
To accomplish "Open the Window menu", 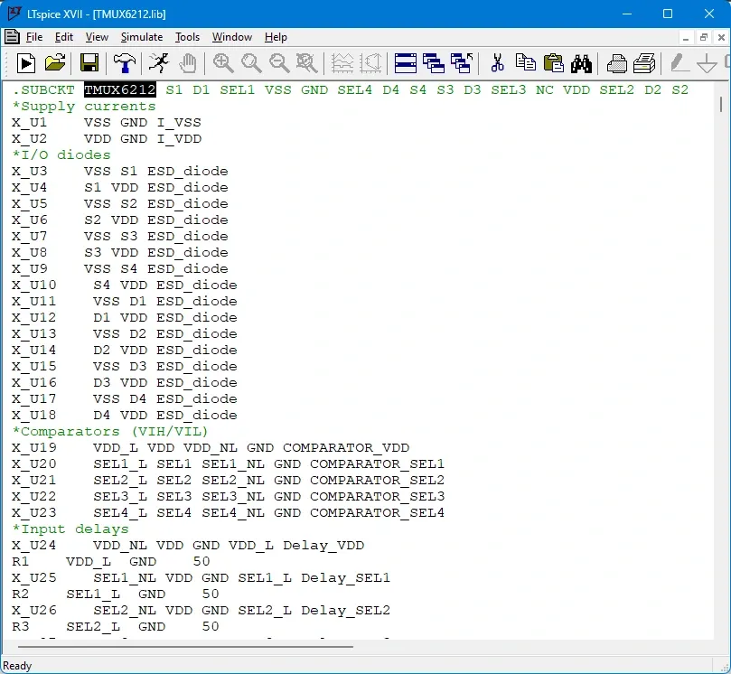I will point(232,37).
